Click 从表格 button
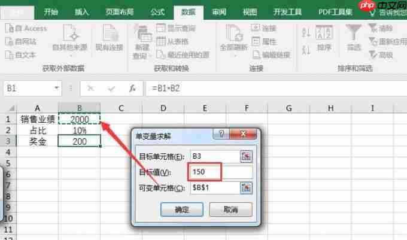 (172, 41)
